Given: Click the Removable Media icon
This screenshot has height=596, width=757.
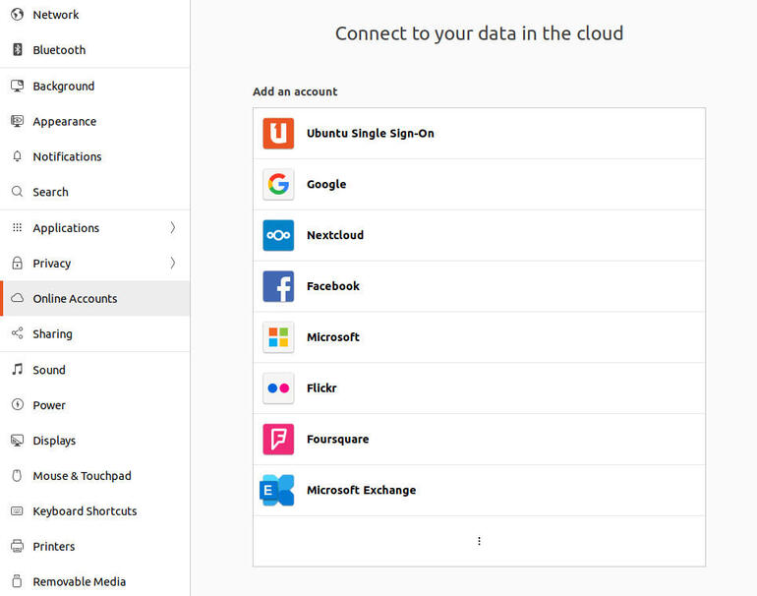Looking at the screenshot, I should 18,581.
